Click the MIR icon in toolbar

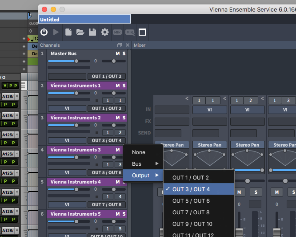(117, 32)
